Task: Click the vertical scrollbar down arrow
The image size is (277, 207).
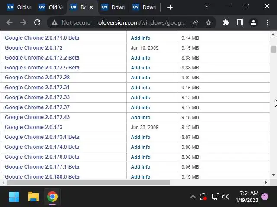Action: point(273,175)
